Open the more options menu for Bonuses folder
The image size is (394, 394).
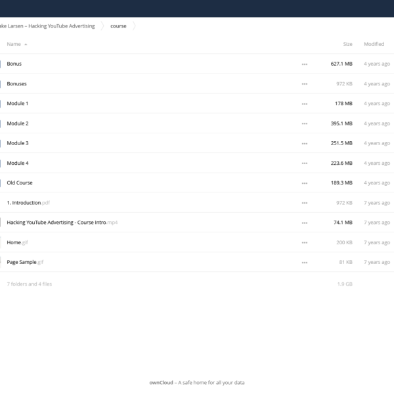305,84
